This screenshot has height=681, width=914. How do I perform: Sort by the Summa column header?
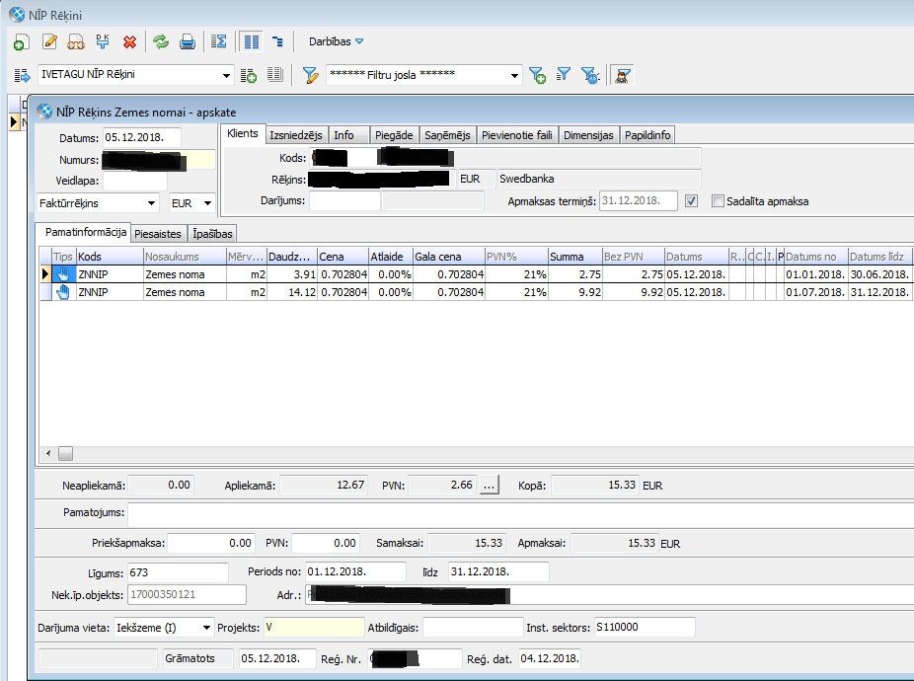click(574, 257)
